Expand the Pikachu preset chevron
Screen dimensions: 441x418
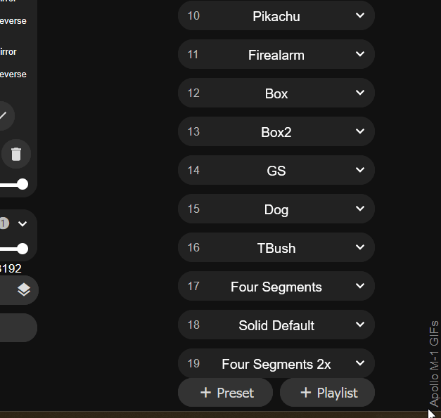pos(360,15)
